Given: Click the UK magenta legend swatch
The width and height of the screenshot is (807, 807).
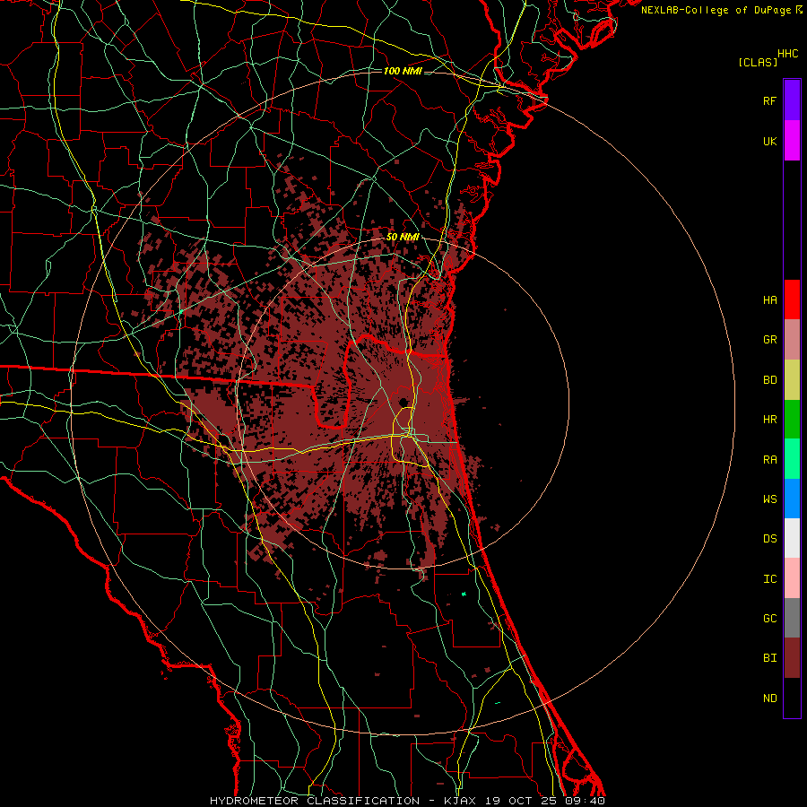Looking at the screenshot, I should (x=792, y=141).
